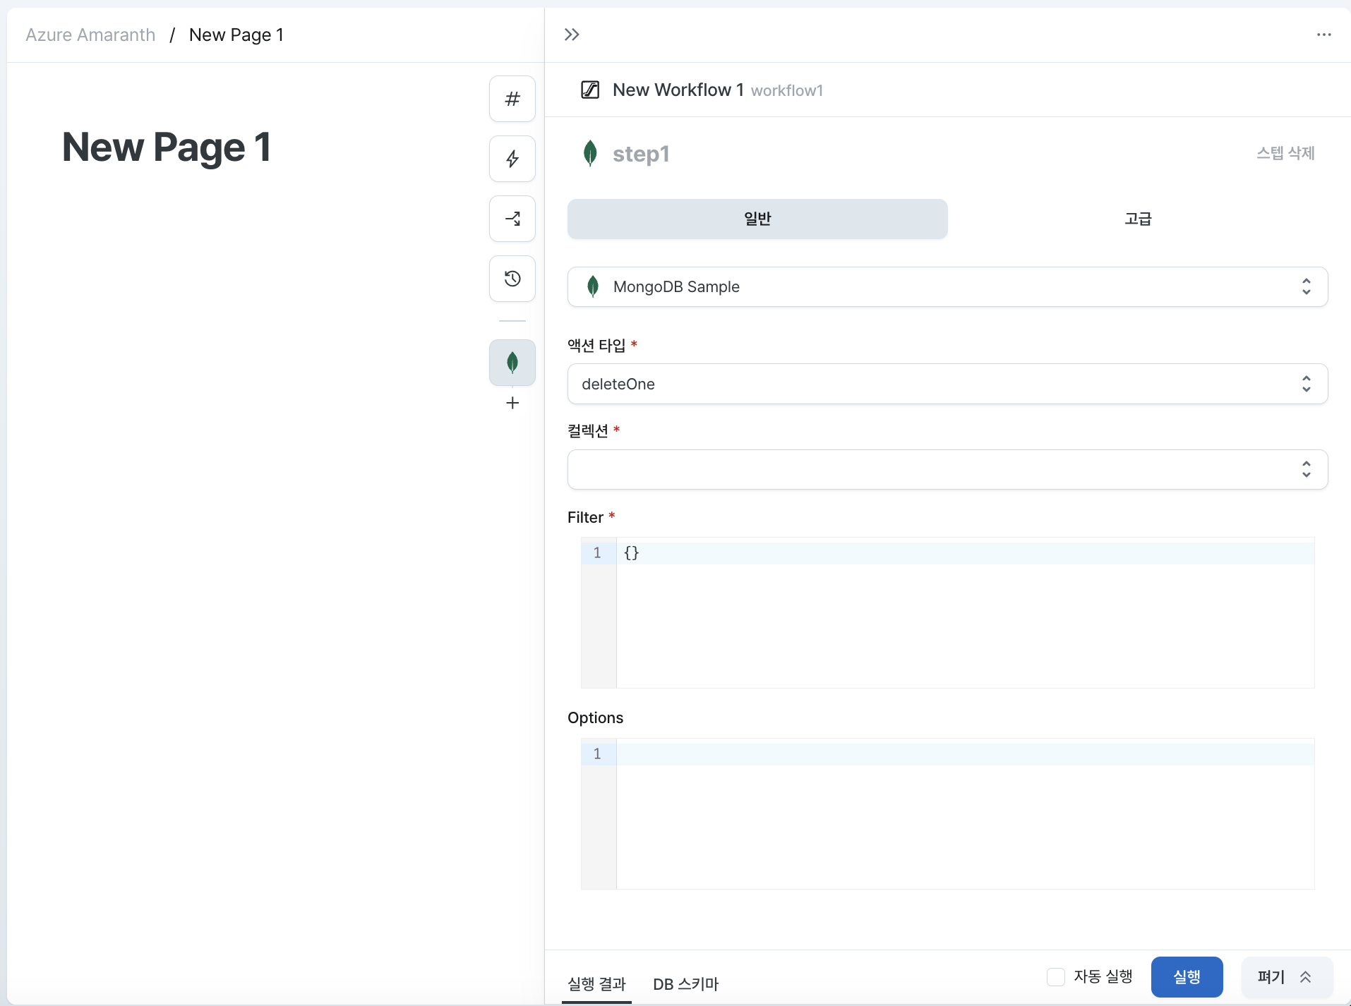Click the workflow1 identifier text

coord(787,90)
